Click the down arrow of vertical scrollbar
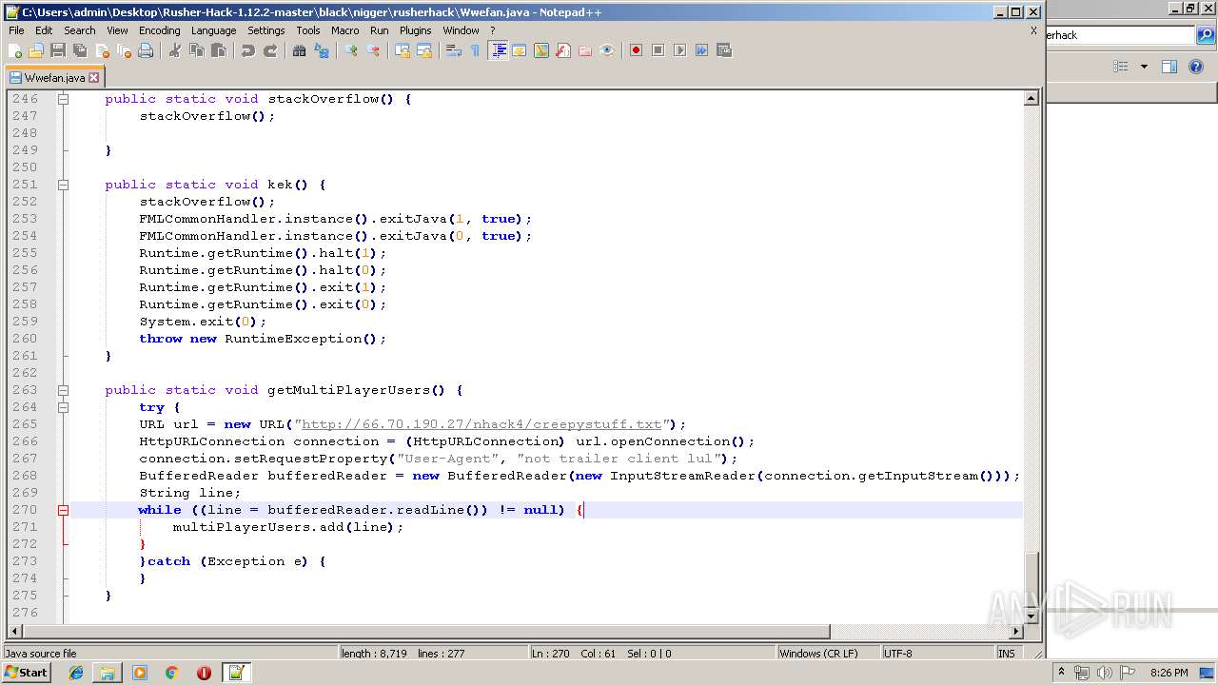1218x685 pixels. point(1031,616)
